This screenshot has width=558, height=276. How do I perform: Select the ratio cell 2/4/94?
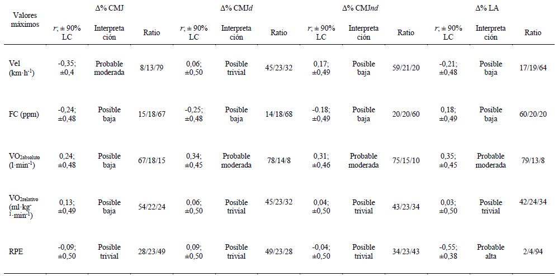(x=533, y=251)
